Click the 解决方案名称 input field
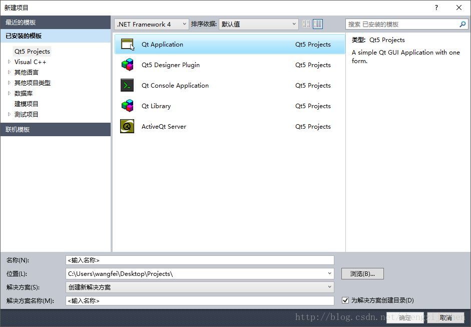Screen dimensions: 471x327 [200, 300]
